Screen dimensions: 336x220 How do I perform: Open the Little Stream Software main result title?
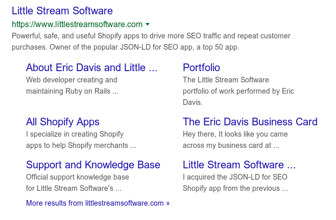coord(62,11)
